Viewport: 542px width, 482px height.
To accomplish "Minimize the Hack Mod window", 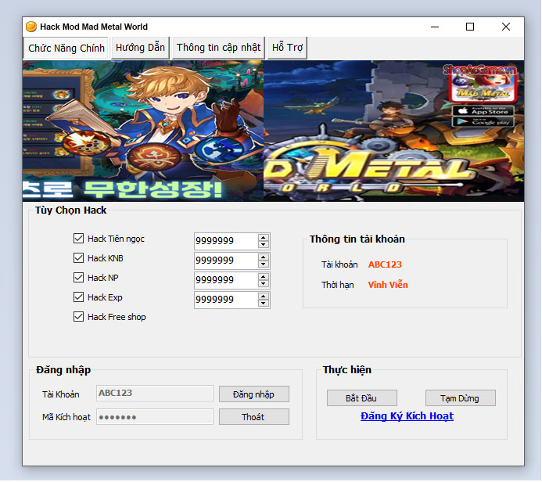I will [x=435, y=27].
